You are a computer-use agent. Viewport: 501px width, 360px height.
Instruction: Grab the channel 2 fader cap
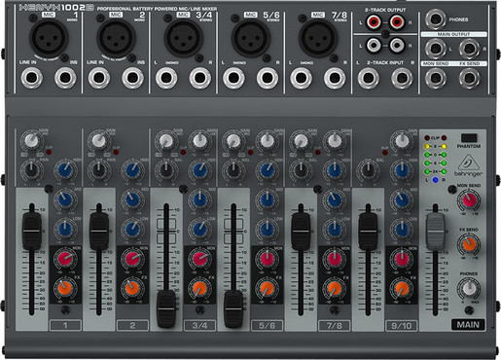point(99,231)
